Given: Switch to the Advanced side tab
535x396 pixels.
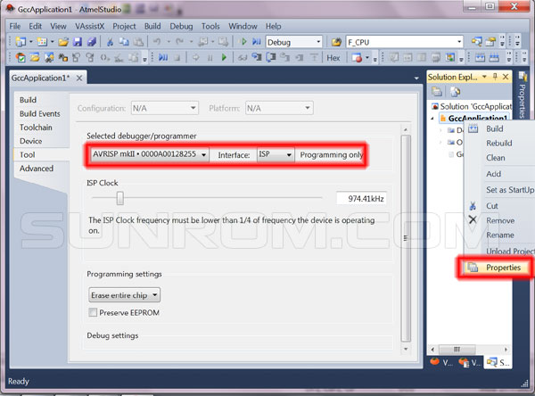Looking at the screenshot, I should (x=37, y=169).
